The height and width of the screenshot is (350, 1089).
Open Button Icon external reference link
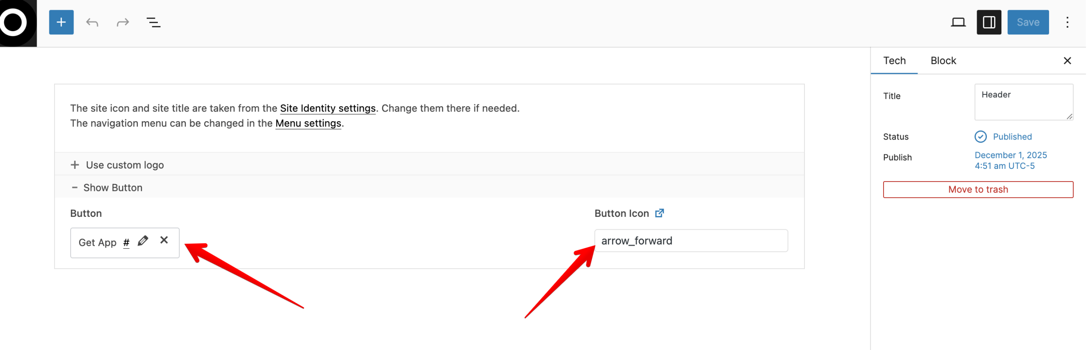(x=659, y=213)
